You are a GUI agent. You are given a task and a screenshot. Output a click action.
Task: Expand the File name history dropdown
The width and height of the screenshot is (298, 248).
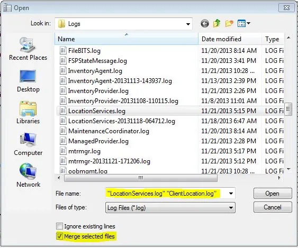pyautogui.click(x=231, y=194)
